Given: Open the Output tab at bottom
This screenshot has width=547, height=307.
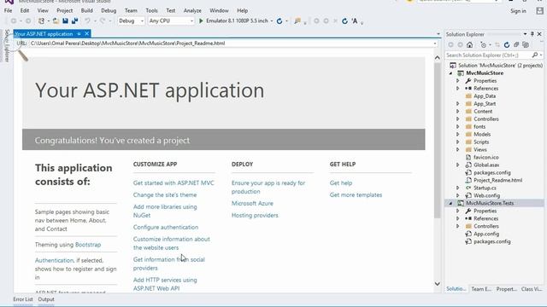Looking at the screenshot, I should tap(46, 299).
